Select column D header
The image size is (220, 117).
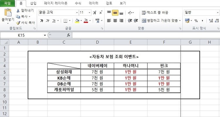point(97,42)
